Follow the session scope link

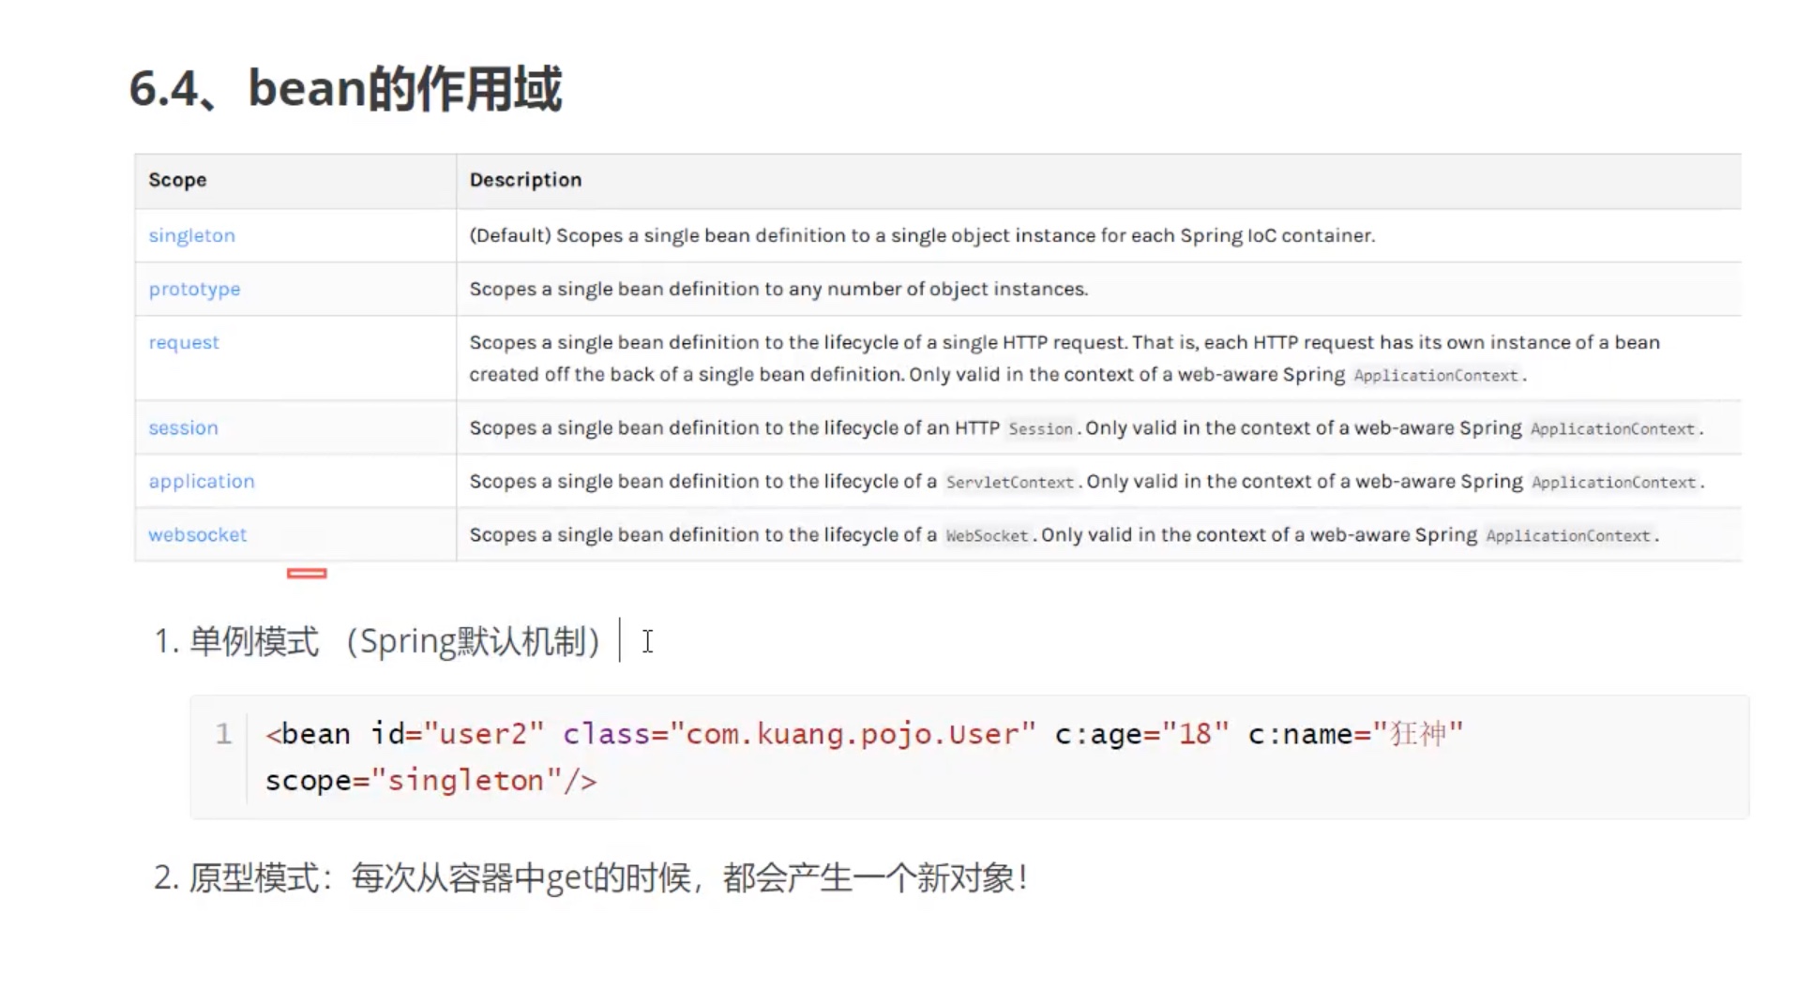pyautogui.click(x=183, y=427)
